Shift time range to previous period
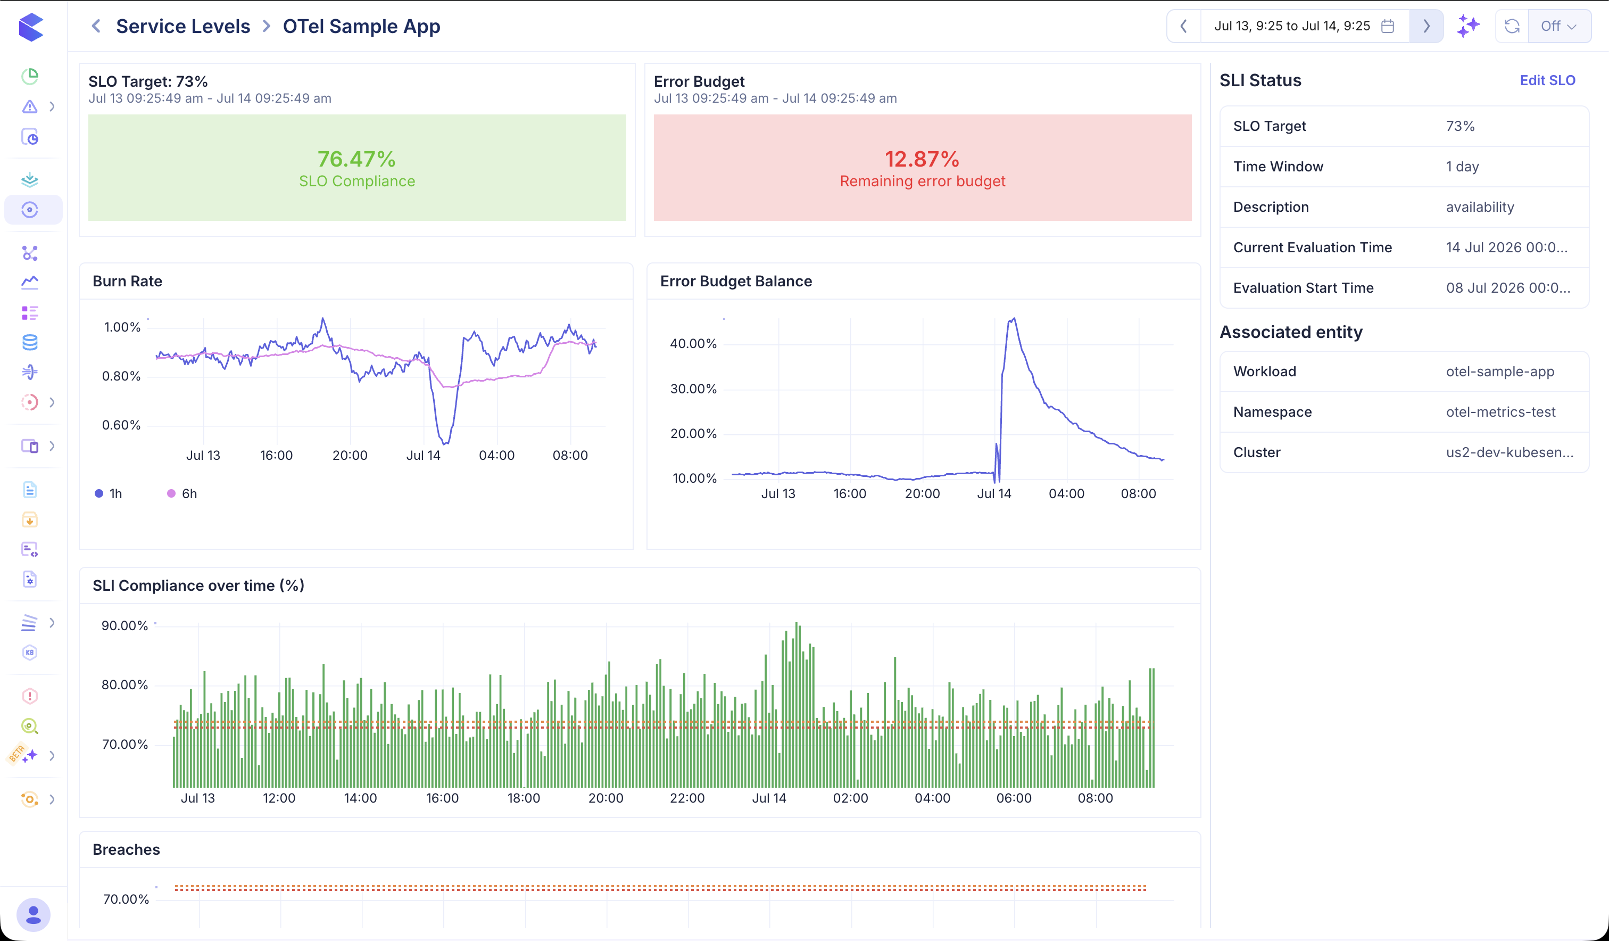The height and width of the screenshot is (941, 1609). pyautogui.click(x=1184, y=26)
